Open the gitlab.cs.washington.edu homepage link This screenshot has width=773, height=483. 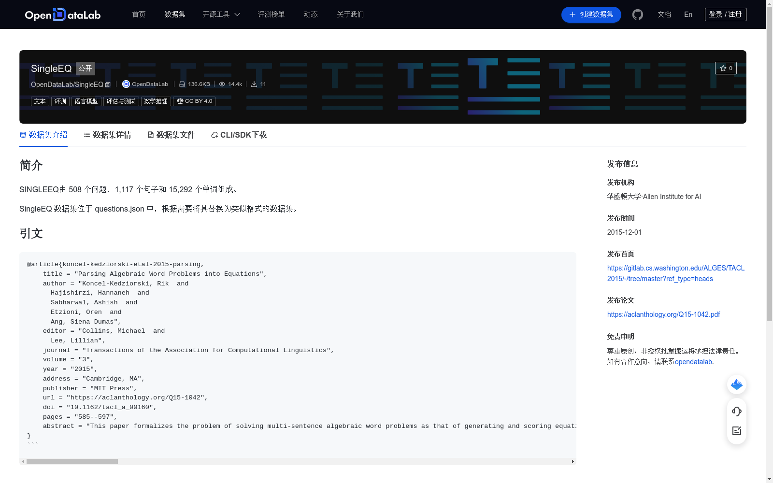coord(676,273)
